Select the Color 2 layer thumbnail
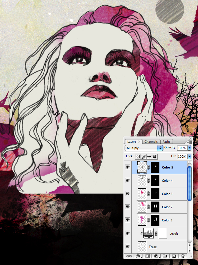This screenshot has width=198, height=265. 142,207
